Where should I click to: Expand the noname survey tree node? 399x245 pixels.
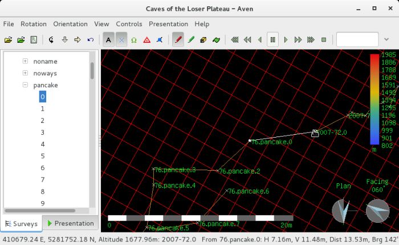point(25,61)
